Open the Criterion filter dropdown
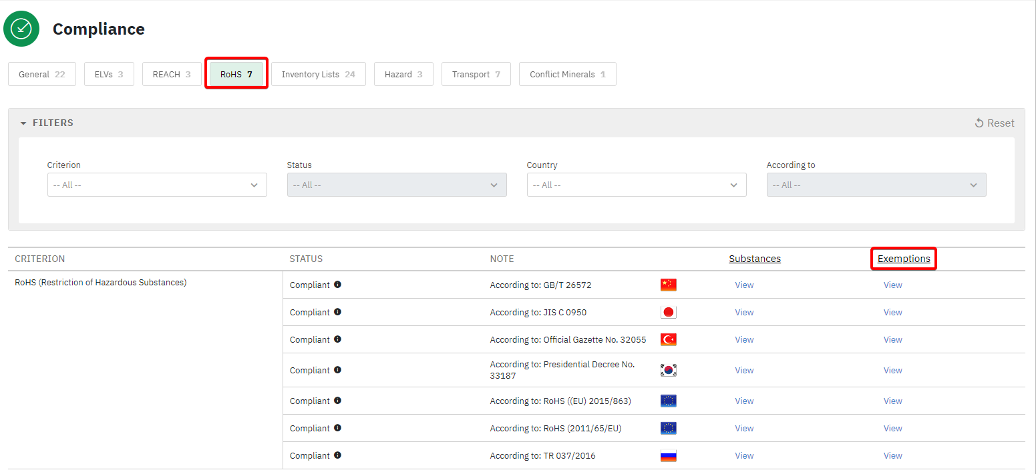 157,185
